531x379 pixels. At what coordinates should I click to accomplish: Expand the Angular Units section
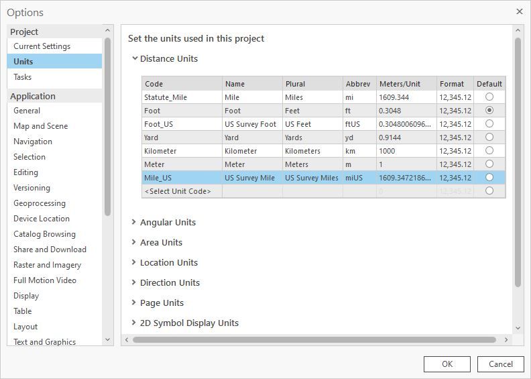[x=134, y=222]
